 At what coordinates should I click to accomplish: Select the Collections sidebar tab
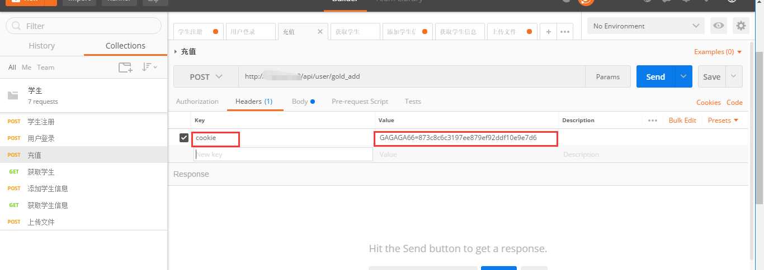coord(125,46)
